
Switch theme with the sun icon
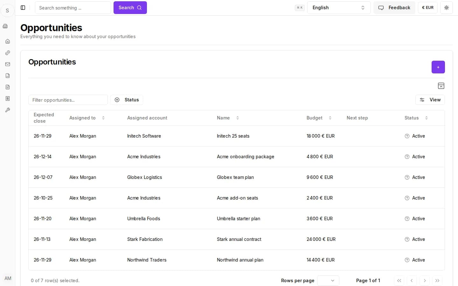(447, 8)
